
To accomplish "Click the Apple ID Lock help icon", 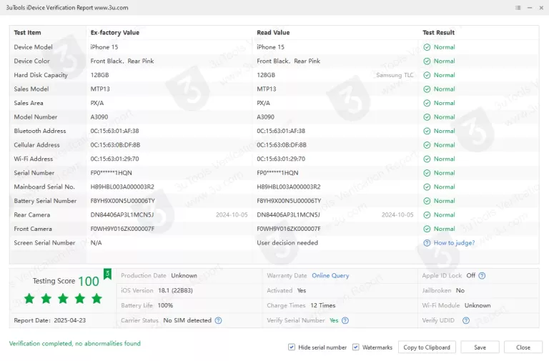I will 482,276.
